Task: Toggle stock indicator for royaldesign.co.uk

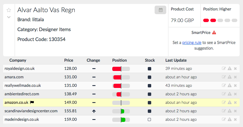Action: [x=149, y=68]
